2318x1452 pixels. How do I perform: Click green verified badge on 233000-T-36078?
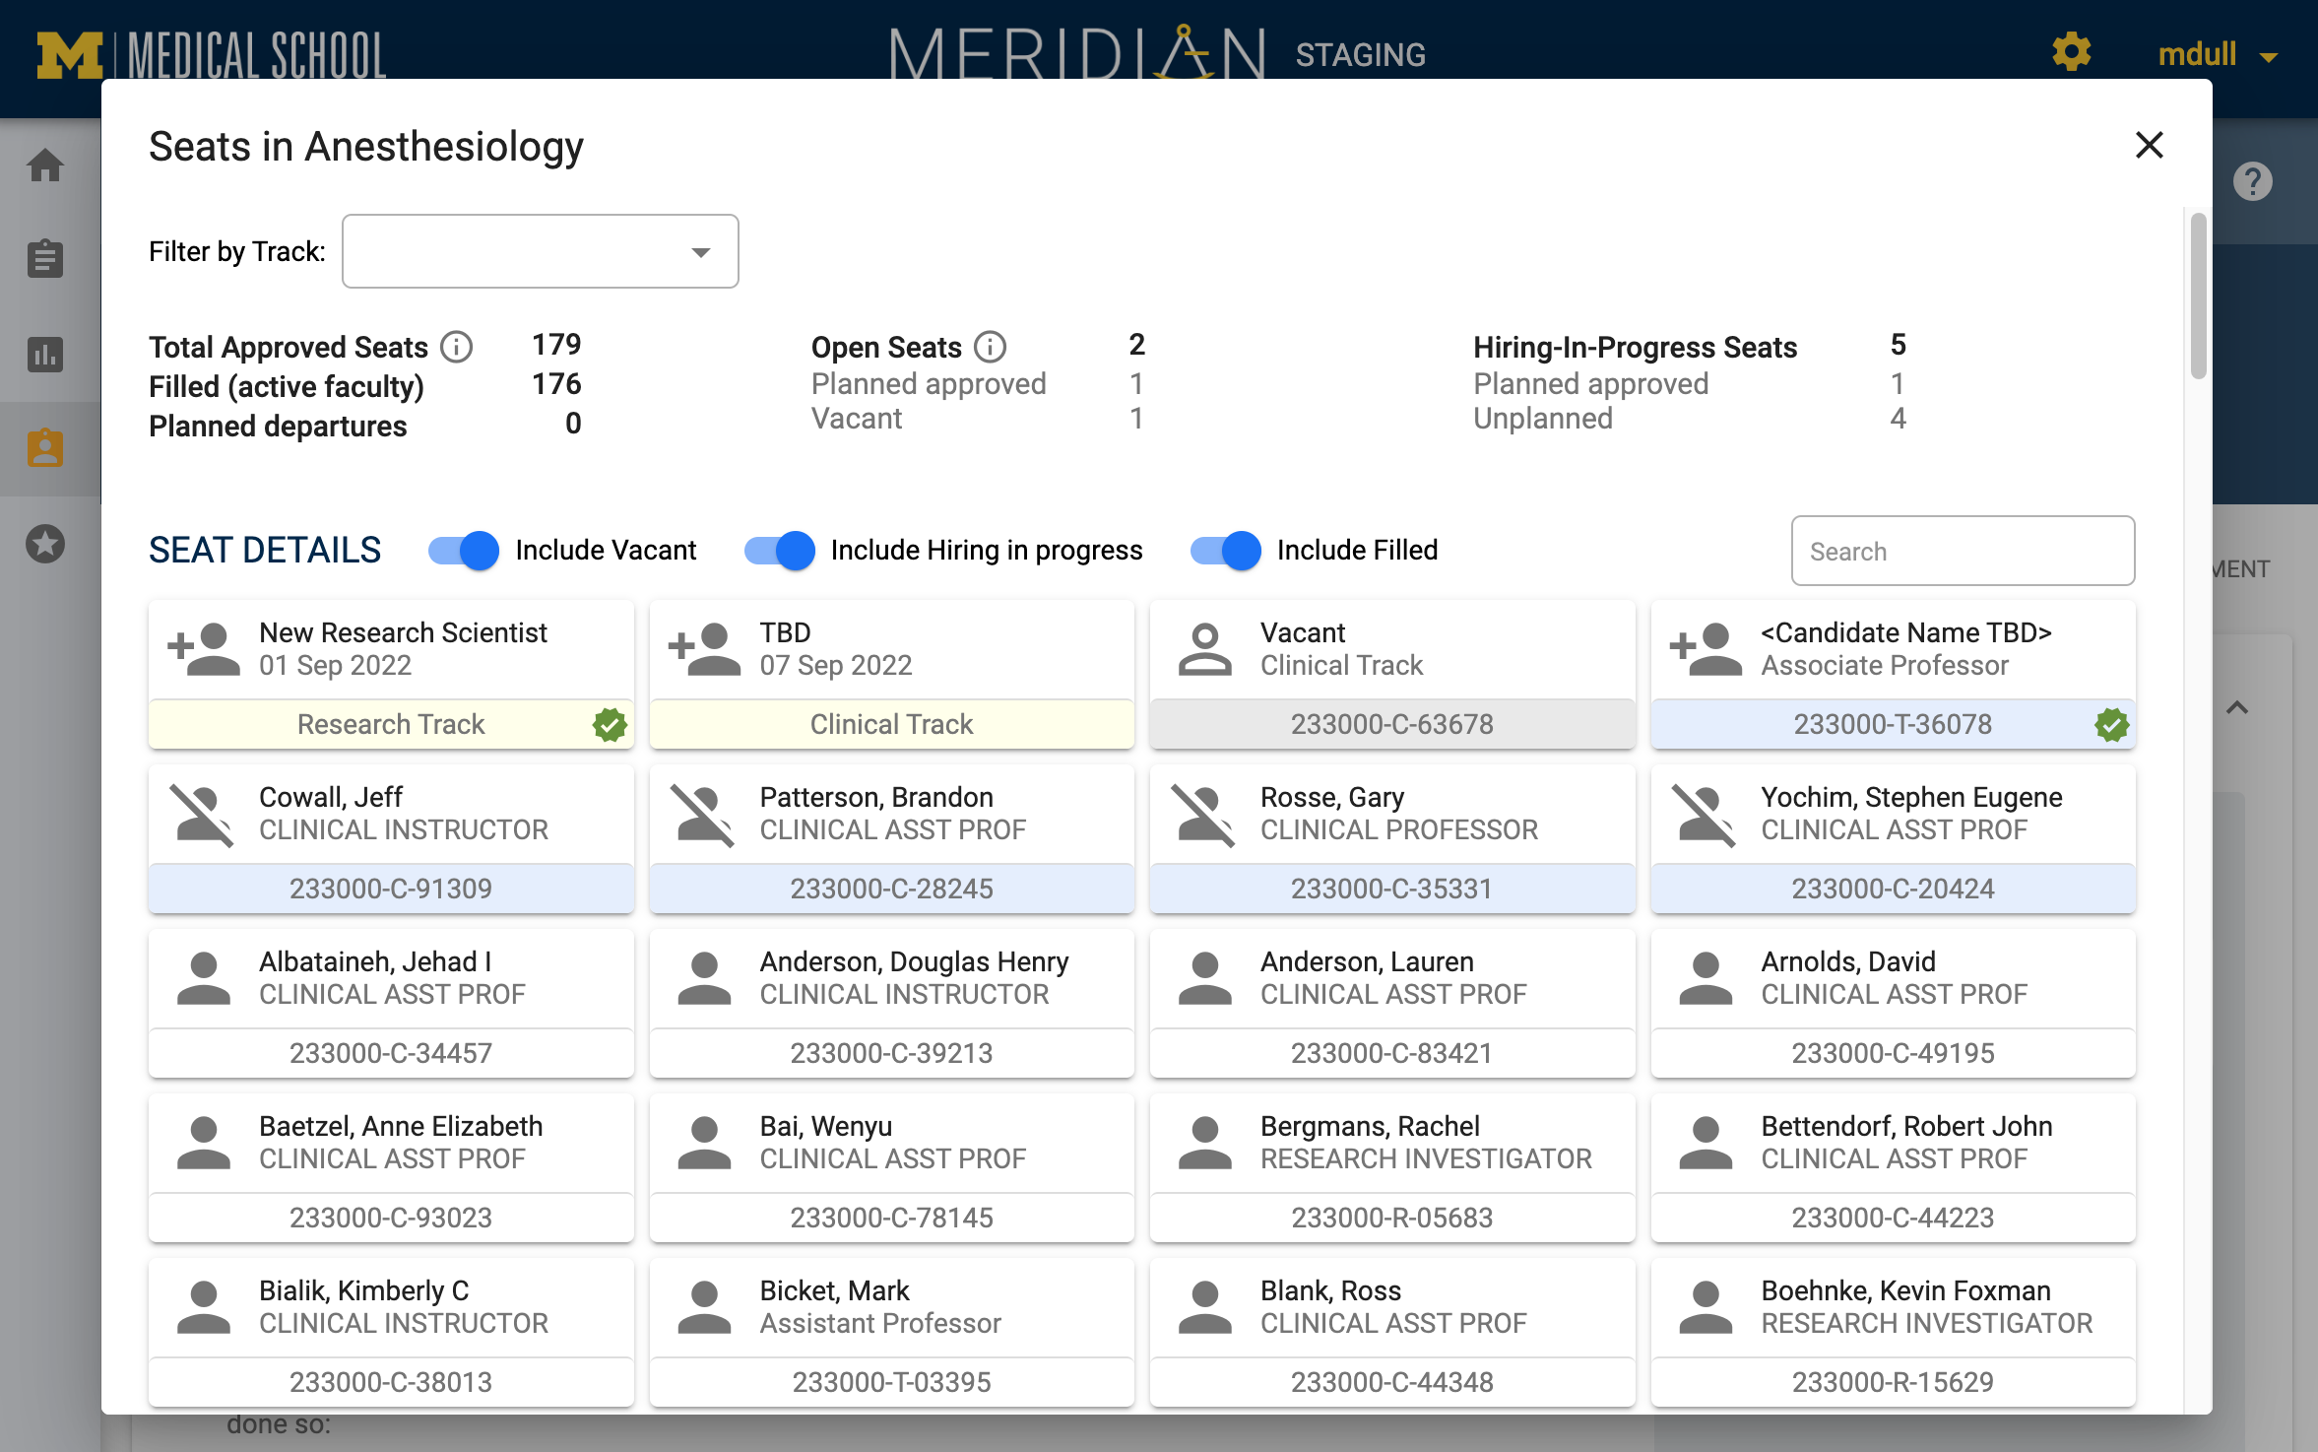[2112, 724]
